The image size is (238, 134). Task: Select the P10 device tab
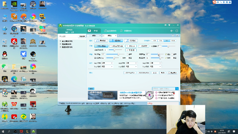click(x=94, y=31)
